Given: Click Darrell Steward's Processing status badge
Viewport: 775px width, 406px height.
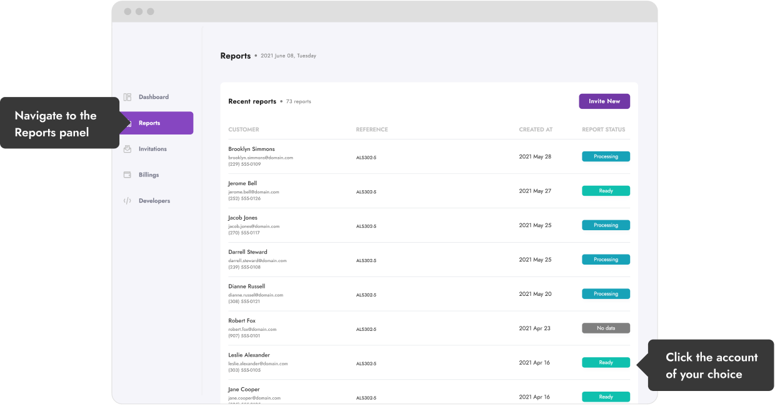Looking at the screenshot, I should click(606, 260).
